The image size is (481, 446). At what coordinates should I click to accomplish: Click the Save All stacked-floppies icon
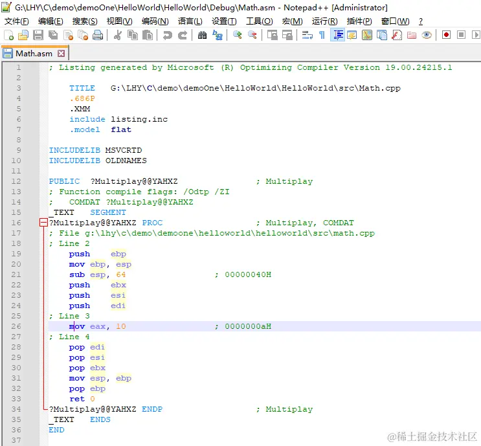point(53,35)
